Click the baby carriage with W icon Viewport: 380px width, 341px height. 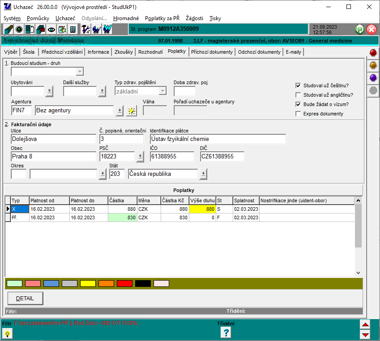[107, 30]
